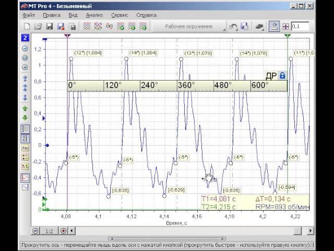This screenshot has height=251, width=334.
Task: Click the 360° mark on the angle ruler
Action: tap(187, 85)
